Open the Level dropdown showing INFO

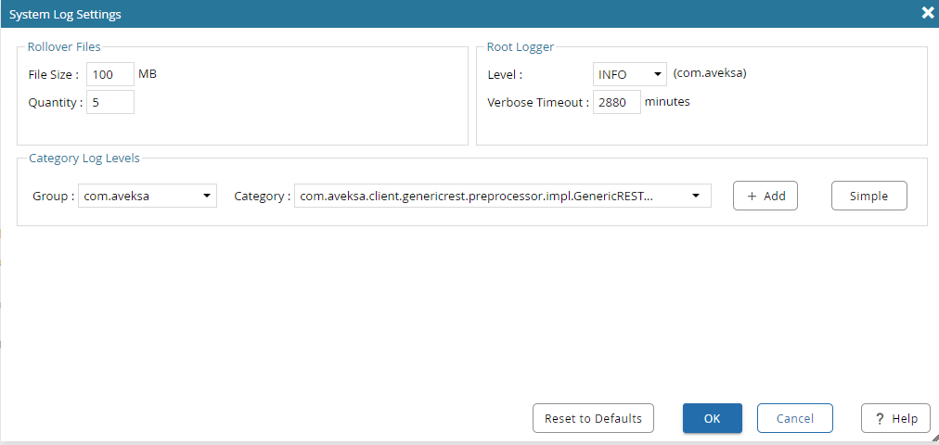point(629,74)
